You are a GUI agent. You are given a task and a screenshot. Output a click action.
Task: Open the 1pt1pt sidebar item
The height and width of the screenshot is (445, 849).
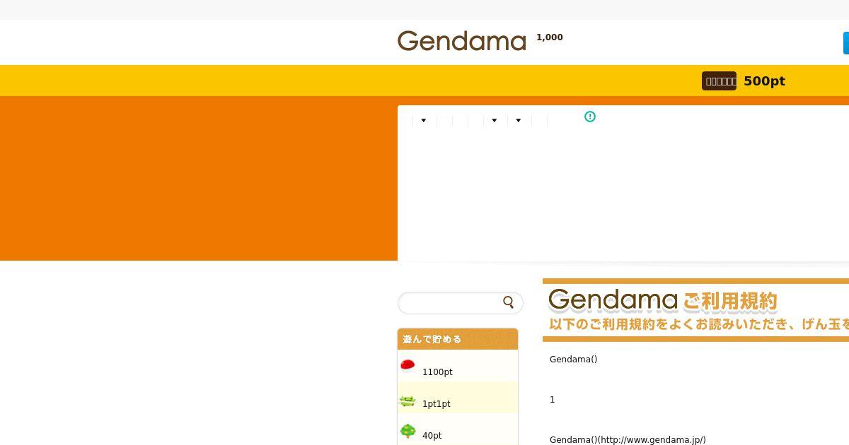[458, 398]
